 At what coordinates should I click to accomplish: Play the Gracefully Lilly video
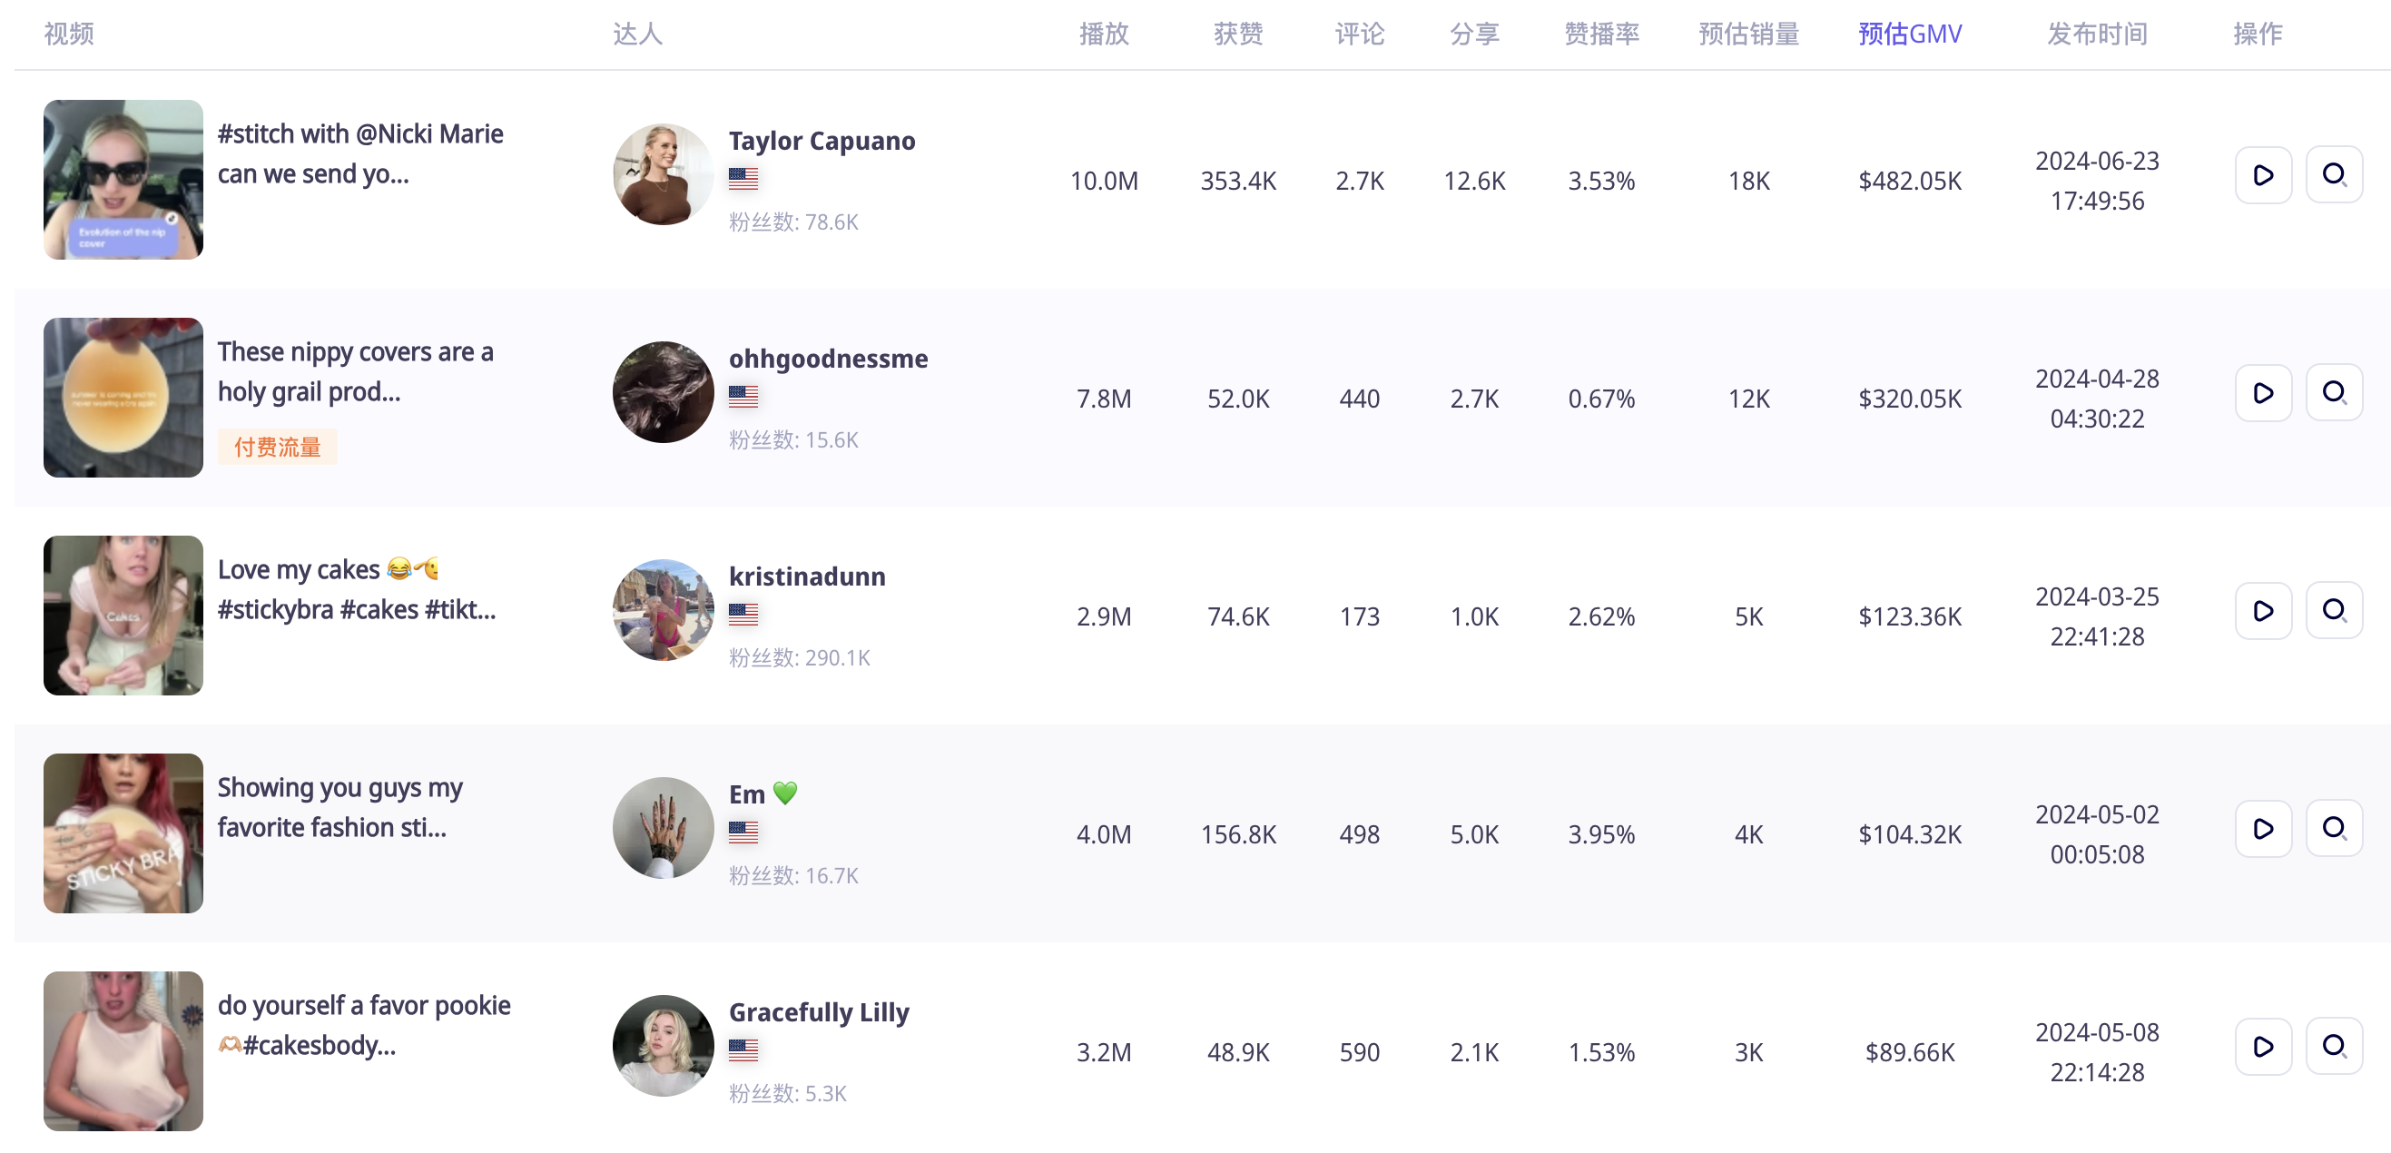2262,1046
